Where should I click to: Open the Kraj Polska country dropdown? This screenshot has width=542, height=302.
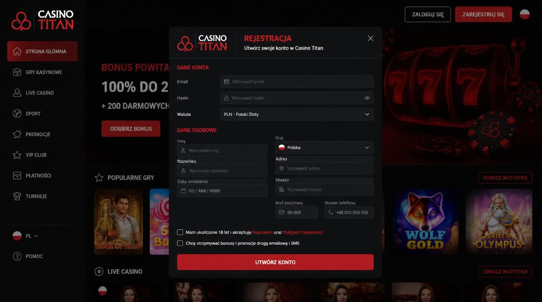pos(324,147)
